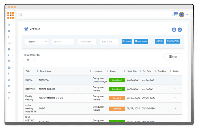Switch to List View
This screenshot has height=129, width=198.
click(x=159, y=41)
